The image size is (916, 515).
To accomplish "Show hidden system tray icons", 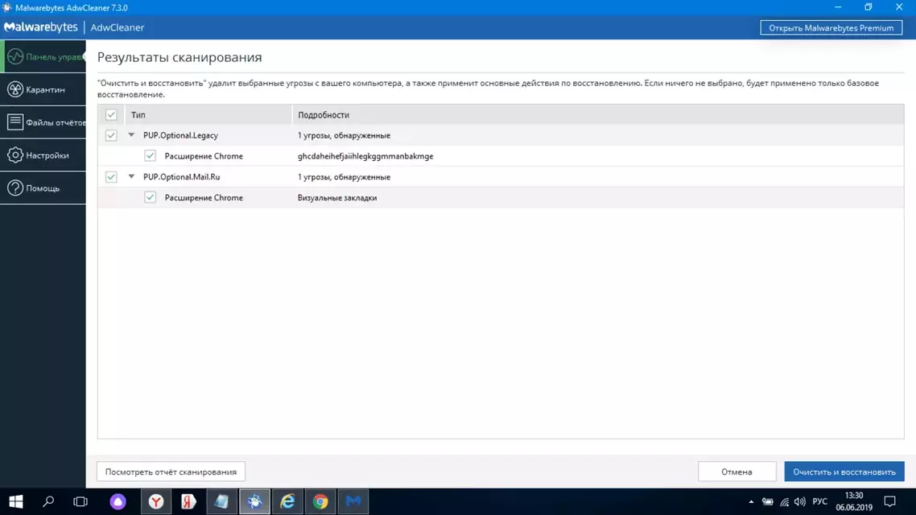I will 751,501.
